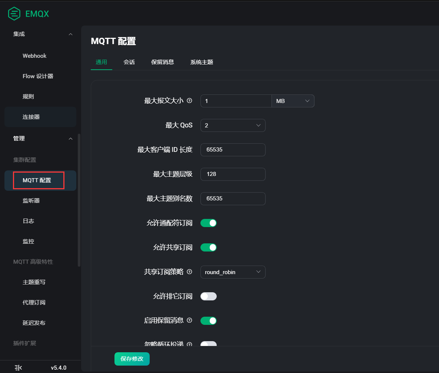The image size is (439, 373).
Task: Click the sidebar collapse icon beside v5.4.0
Action: click(x=18, y=368)
